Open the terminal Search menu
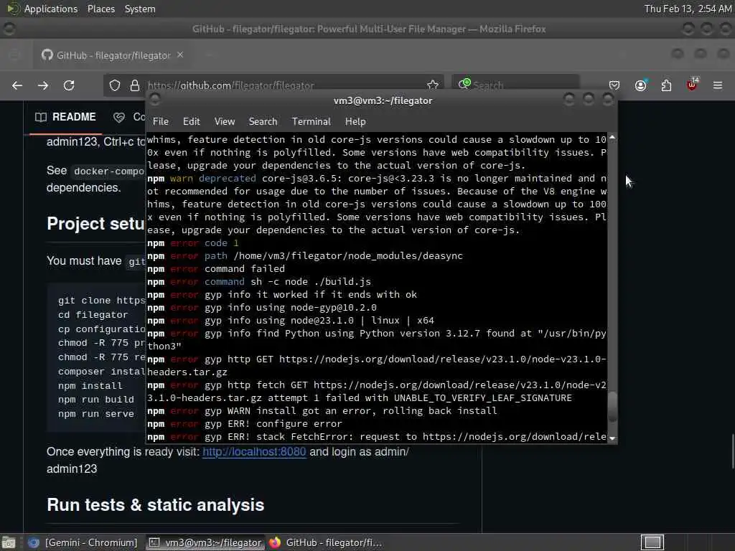The image size is (735, 551). point(263,122)
